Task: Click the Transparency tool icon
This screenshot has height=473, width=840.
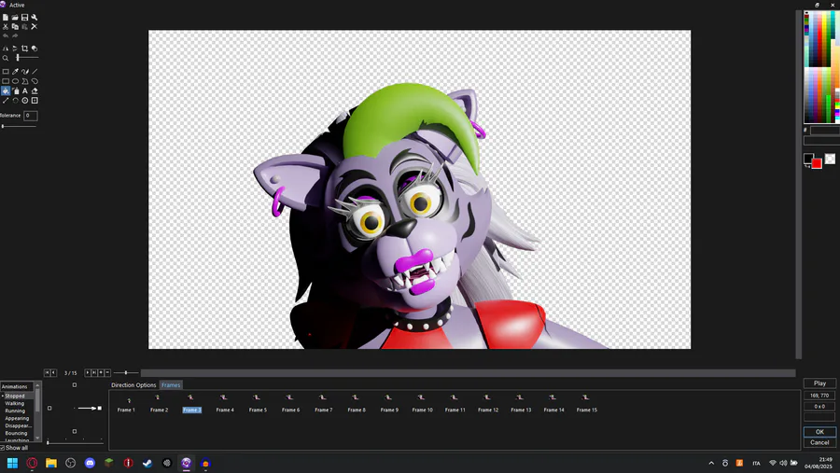Action: 35,49
